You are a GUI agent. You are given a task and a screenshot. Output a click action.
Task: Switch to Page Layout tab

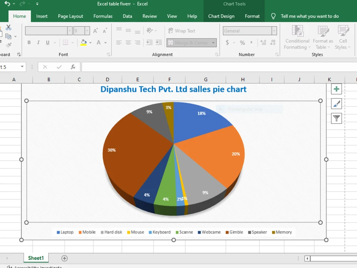(70, 16)
